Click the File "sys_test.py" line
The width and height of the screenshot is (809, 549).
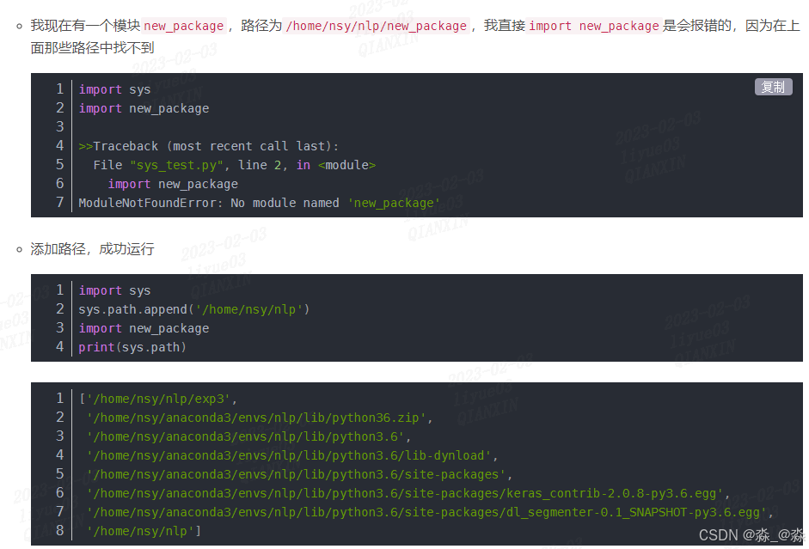pyautogui.click(x=234, y=166)
